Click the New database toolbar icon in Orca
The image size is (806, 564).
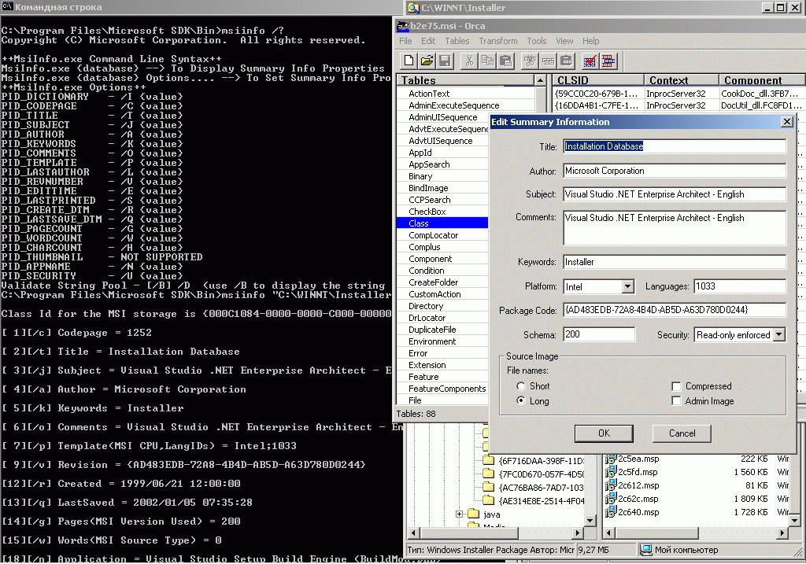coord(409,61)
